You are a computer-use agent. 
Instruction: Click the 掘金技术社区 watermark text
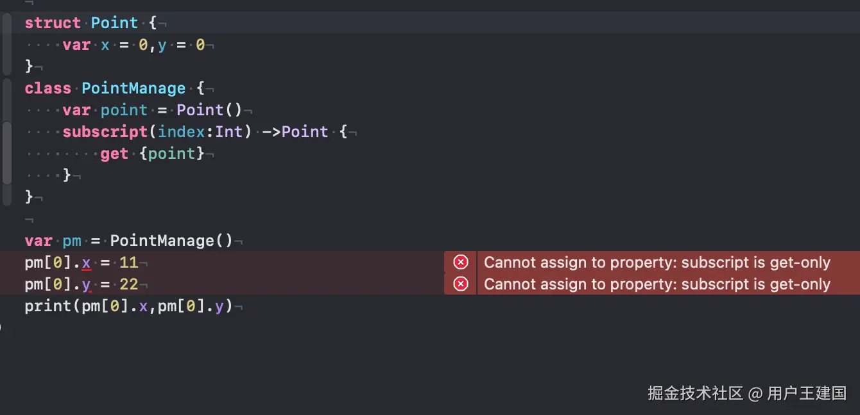695,393
